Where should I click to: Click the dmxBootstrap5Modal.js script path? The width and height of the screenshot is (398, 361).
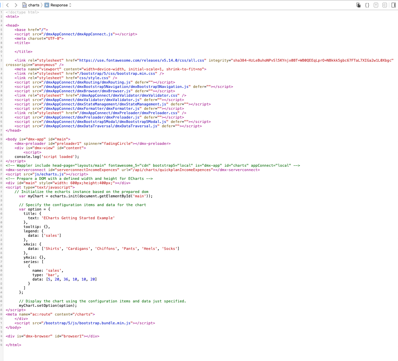coord(105,122)
